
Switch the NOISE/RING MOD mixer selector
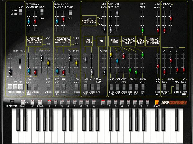[x=111, y=87]
